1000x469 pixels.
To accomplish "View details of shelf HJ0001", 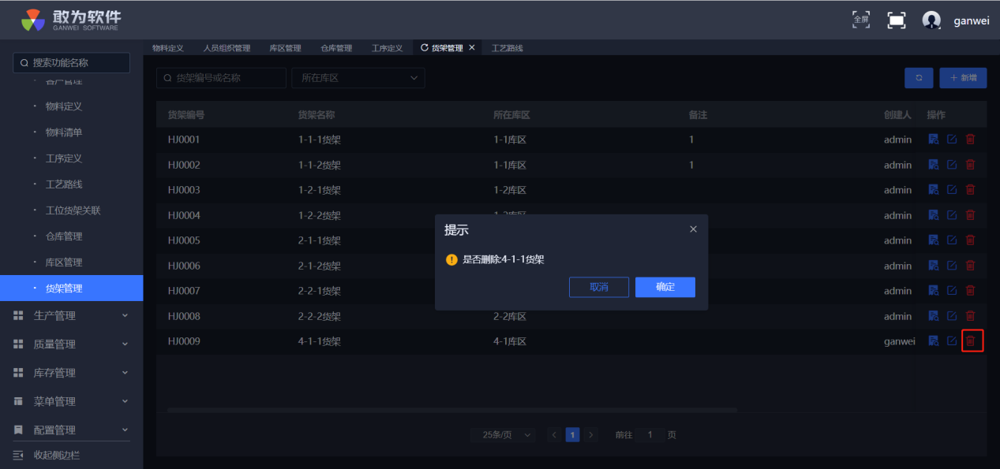I will tap(933, 140).
